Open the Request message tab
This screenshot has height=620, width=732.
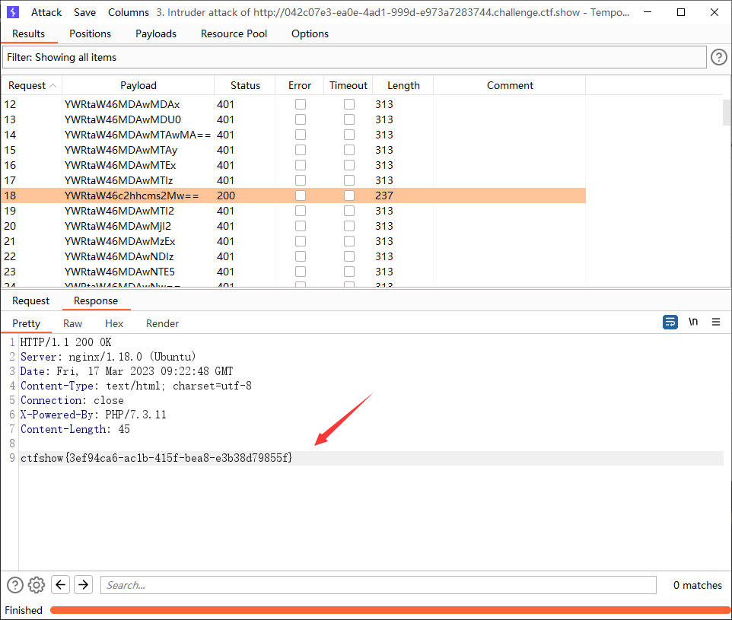point(30,301)
